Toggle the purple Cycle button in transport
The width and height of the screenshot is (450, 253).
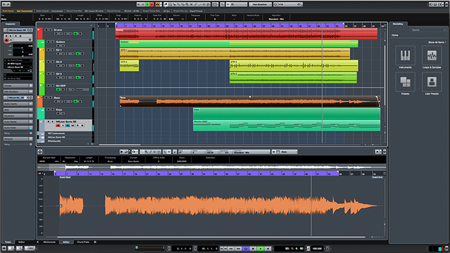click(246, 248)
